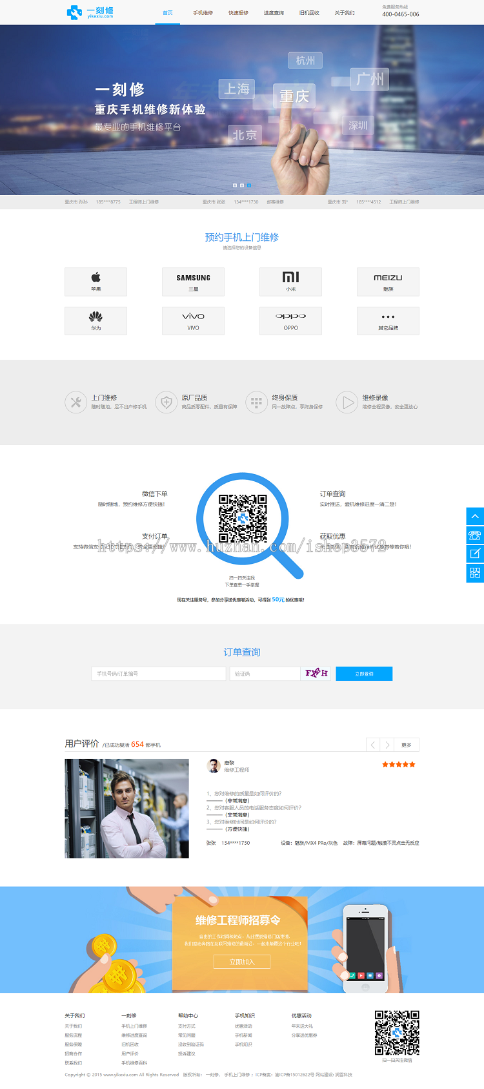484x1089 pixels.
Task: Click the five-star rating of the review
Action: point(399,764)
